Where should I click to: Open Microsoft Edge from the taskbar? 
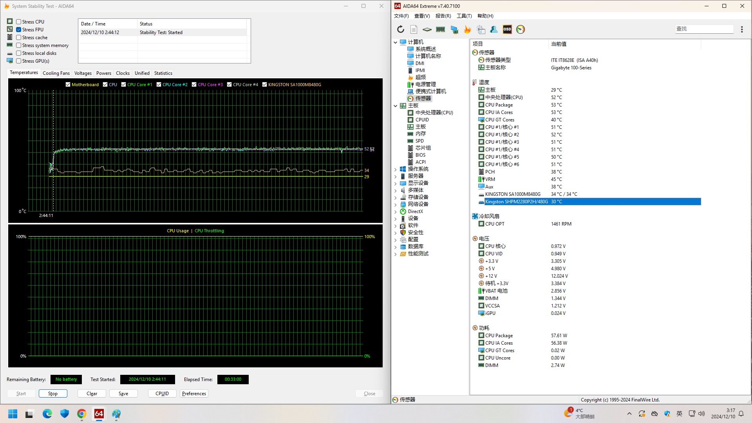point(47,414)
